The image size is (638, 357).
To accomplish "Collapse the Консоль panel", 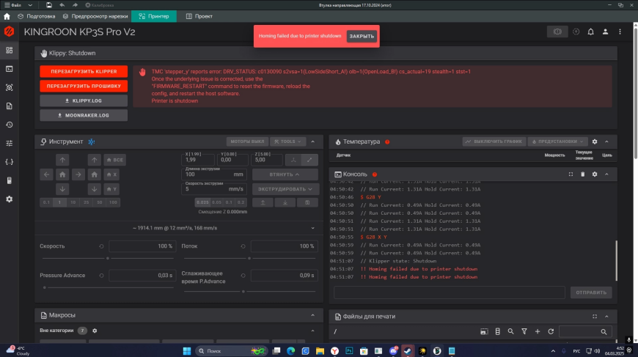I will click(x=606, y=174).
